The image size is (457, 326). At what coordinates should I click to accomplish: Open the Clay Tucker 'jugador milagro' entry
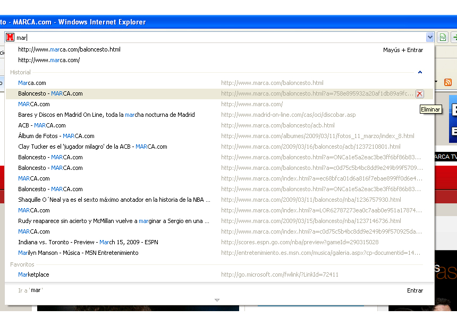click(92, 147)
